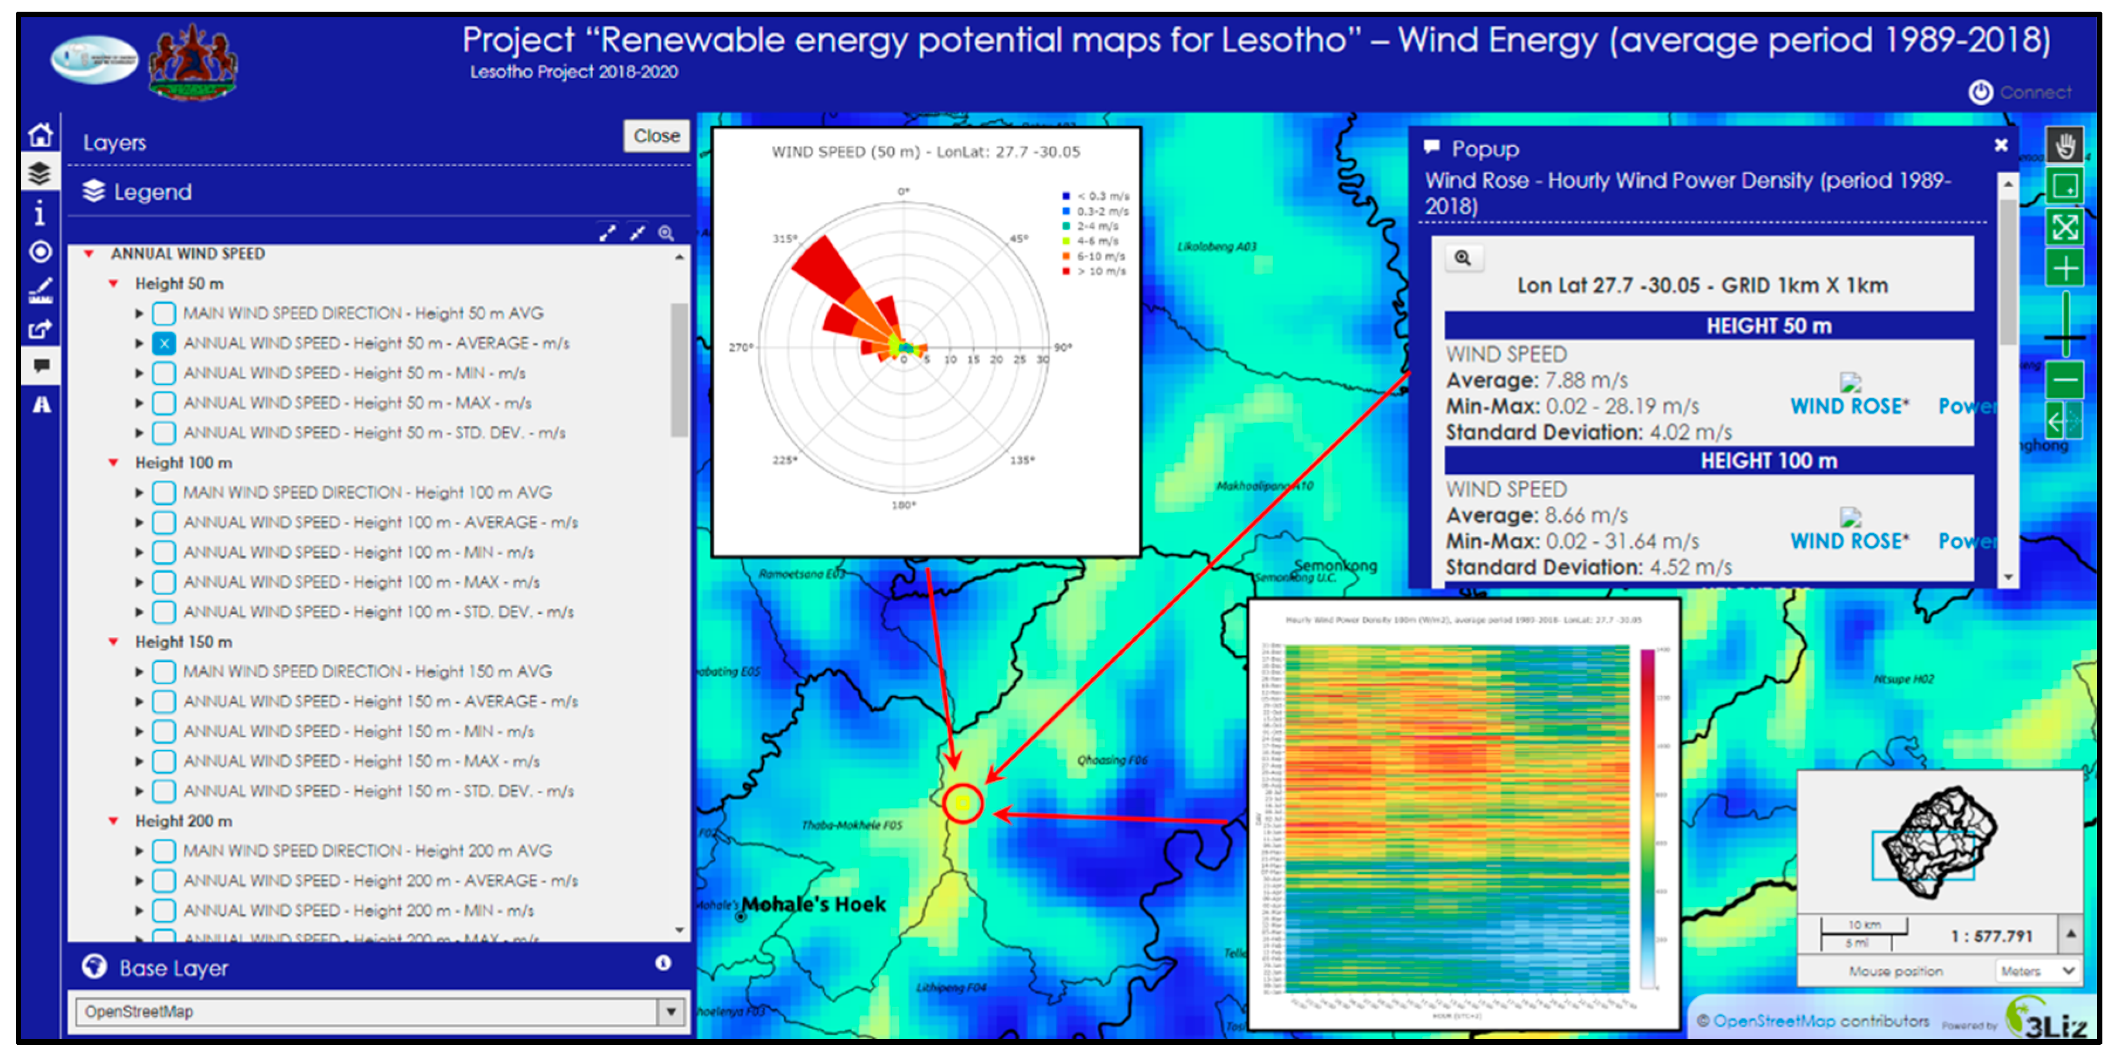
Task: Activate the Geolocation target icon in the sidebar
Action: (40, 251)
